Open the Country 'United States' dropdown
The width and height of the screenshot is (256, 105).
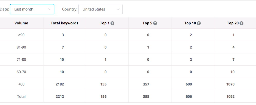point(100,9)
